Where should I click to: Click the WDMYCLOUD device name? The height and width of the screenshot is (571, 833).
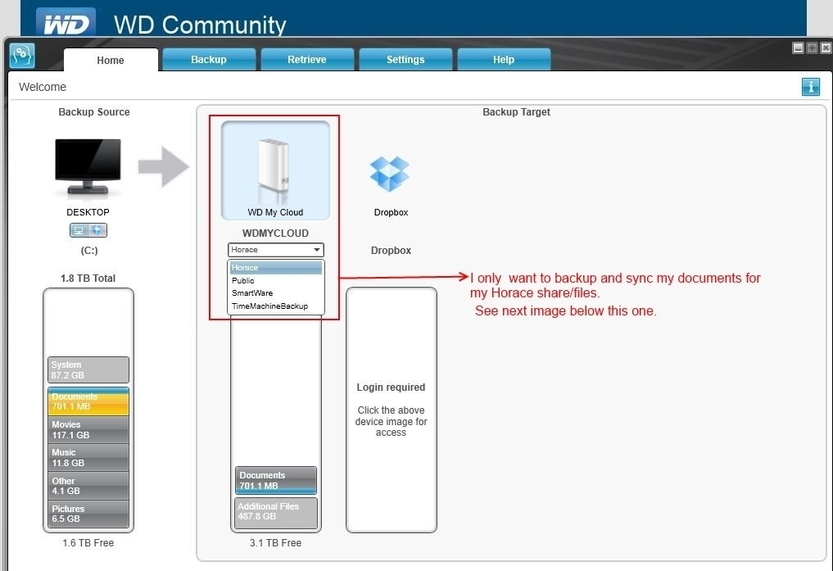click(x=275, y=233)
